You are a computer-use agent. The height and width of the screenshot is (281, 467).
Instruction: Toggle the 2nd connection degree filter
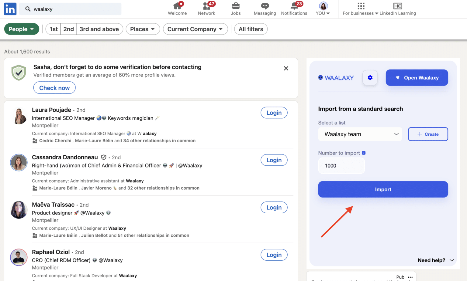click(68, 29)
